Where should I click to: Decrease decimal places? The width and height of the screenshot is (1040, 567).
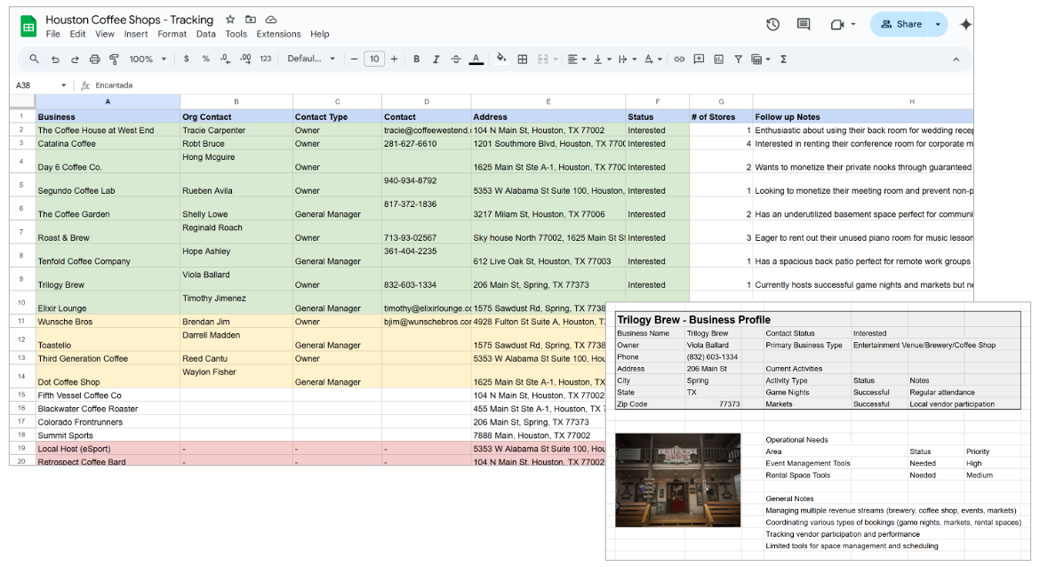pyautogui.click(x=226, y=59)
